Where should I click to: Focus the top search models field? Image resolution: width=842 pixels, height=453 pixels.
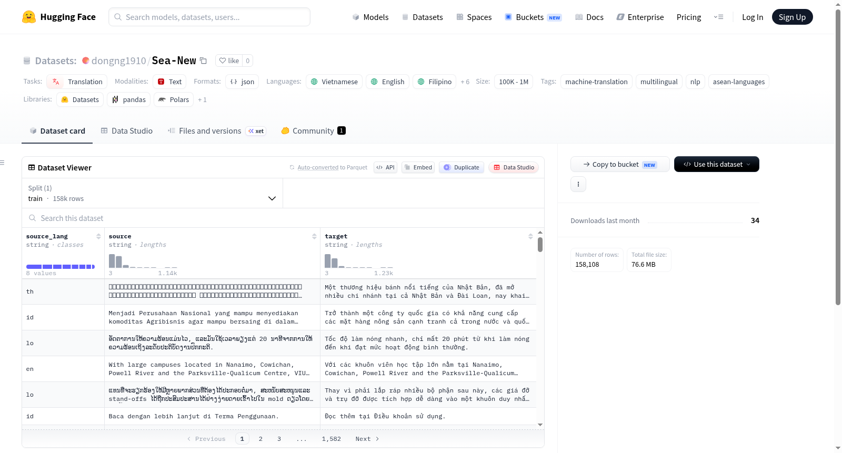(209, 17)
